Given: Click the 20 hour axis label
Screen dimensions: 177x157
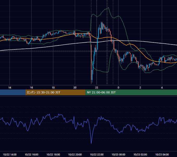Looking at the screenshot, I should click(75, 88).
